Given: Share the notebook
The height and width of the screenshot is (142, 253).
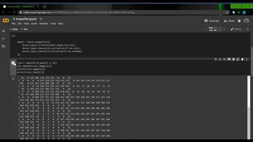Looking at the screenshot, I should pos(229,21).
